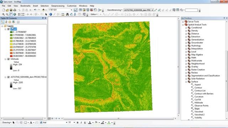228x128 pixels.
Task: Open the Slope tool in ArcToolbox
Action: pyautogui.click(x=197, y=109)
